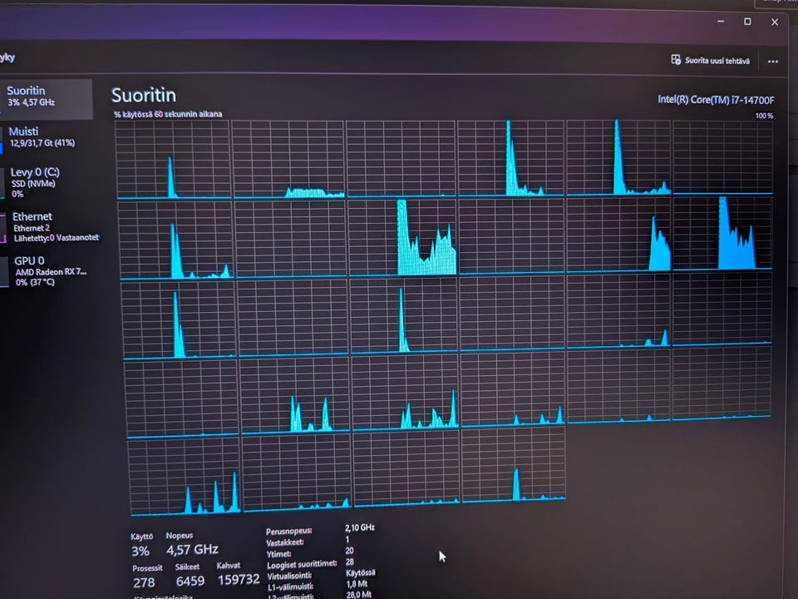The image size is (798, 599).
Task: Open the GPU 0 AMD Radeon section
Action: click(x=47, y=271)
